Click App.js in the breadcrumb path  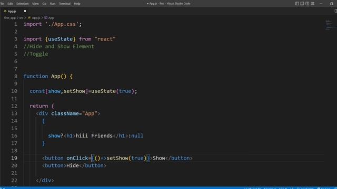click(36, 18)
